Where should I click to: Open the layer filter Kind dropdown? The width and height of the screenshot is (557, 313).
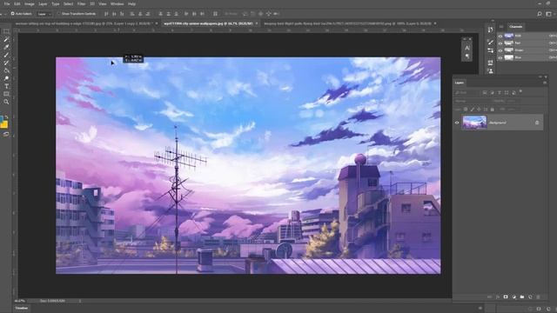pos(466,93)
